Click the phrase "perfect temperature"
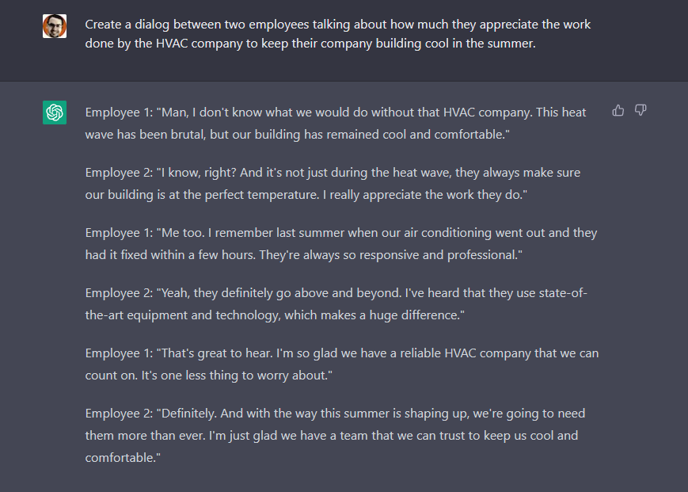 pyautogui.click(x=271, y=195)
